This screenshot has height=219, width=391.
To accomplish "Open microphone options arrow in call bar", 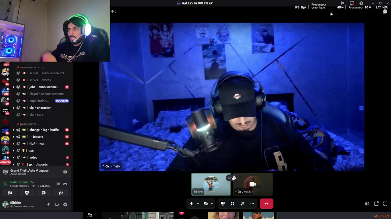I will (x=198, y=203).
